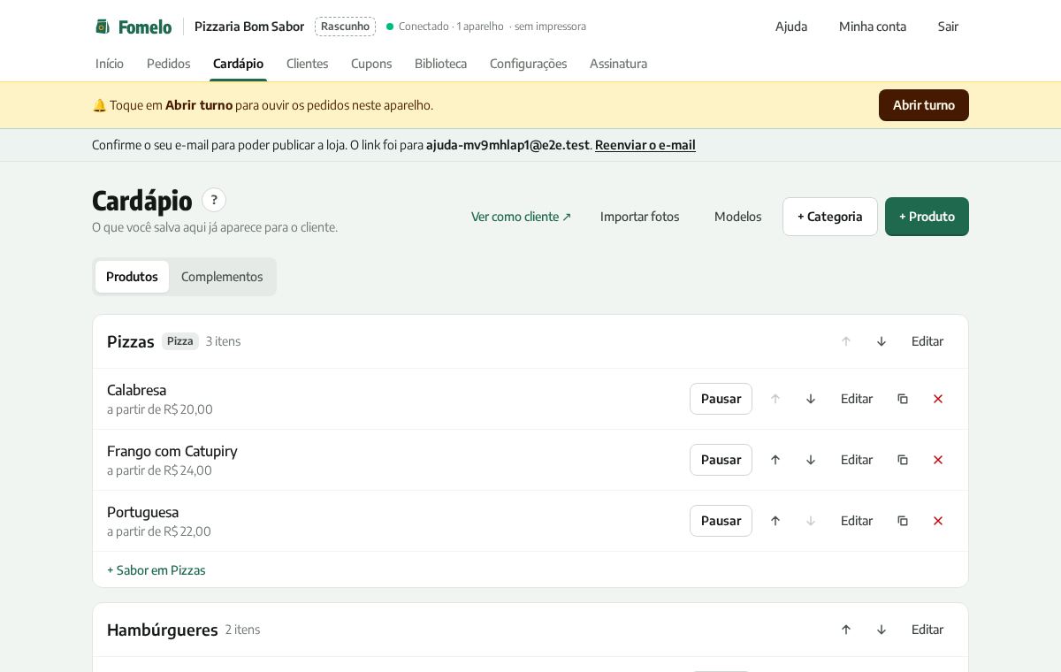1061x672 pixels.
Task: Duplicate the Calabresa pizza
Action: pyautogui.click(x=903, y=399)
